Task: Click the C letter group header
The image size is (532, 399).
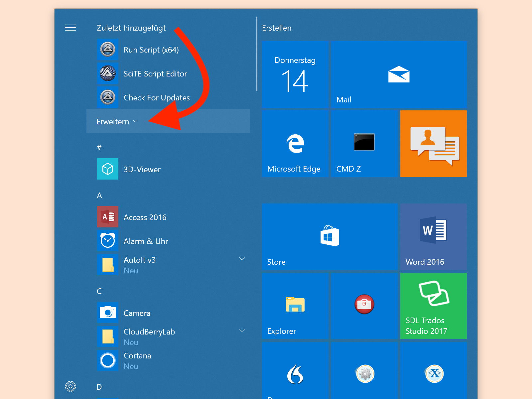Action: [99, 291]
